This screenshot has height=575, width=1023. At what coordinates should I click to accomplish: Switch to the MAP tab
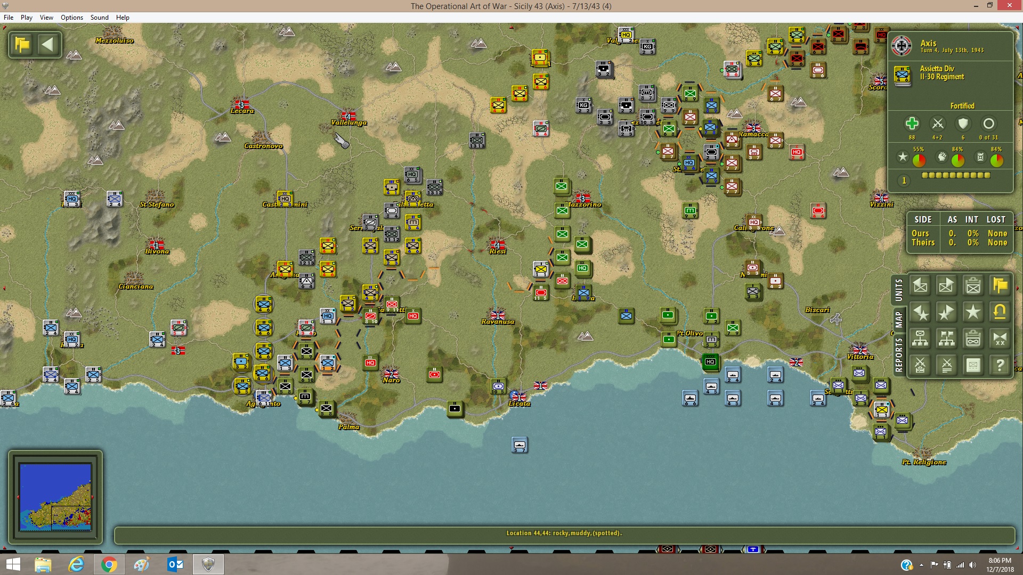click(x=899, y=320)
